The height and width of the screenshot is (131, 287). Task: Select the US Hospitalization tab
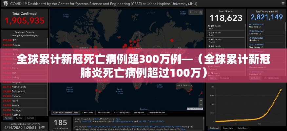coord(271,78)
